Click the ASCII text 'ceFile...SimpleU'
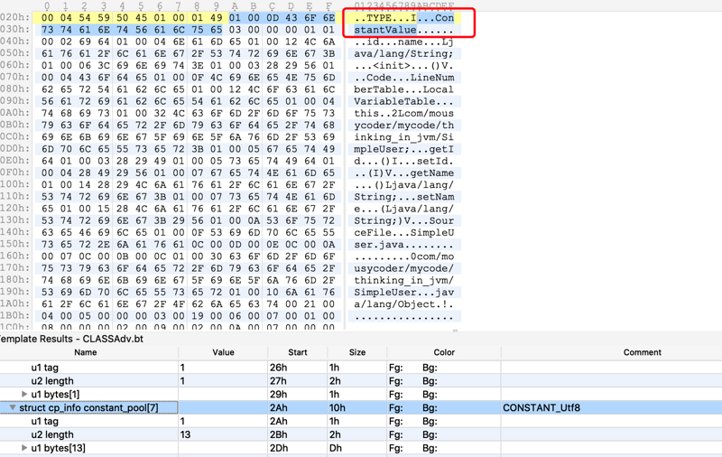 pyautogui.click(x=403, y=233)
